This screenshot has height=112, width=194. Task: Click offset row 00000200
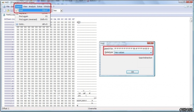click(x=9, y=101)
